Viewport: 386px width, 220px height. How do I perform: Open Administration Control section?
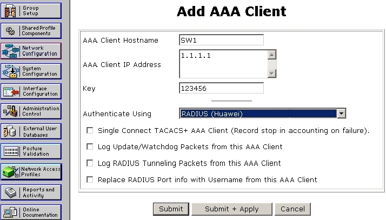(x=31, y=111)
